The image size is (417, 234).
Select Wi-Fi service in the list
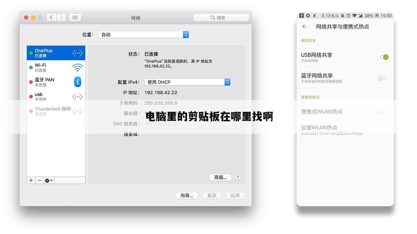[56, 67]
